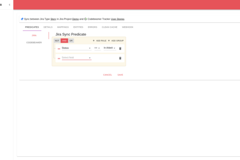Click the red drag handle of Status rule

click(59, 49)
